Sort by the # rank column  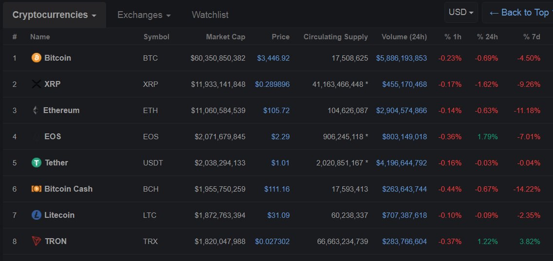point(15,37)
